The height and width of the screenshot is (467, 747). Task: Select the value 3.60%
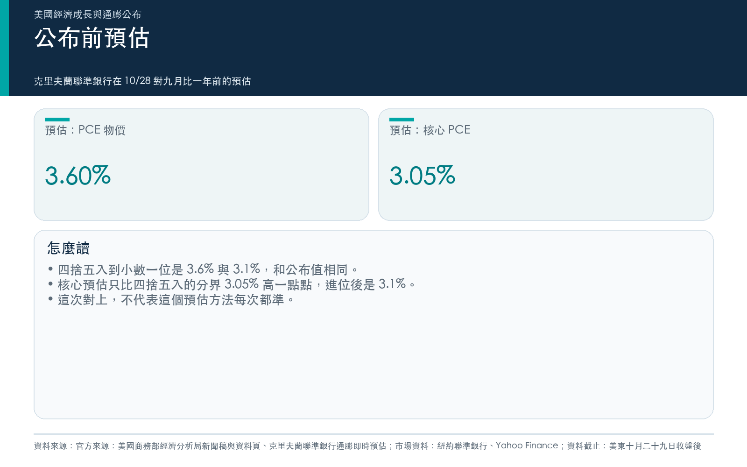pos(78,176)
